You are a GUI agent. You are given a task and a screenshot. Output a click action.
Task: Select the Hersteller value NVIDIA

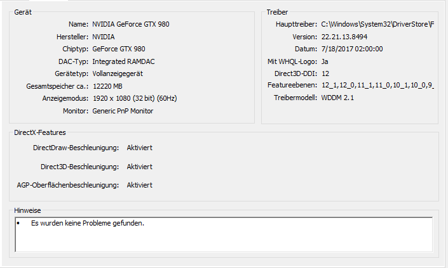coord(104,37)
